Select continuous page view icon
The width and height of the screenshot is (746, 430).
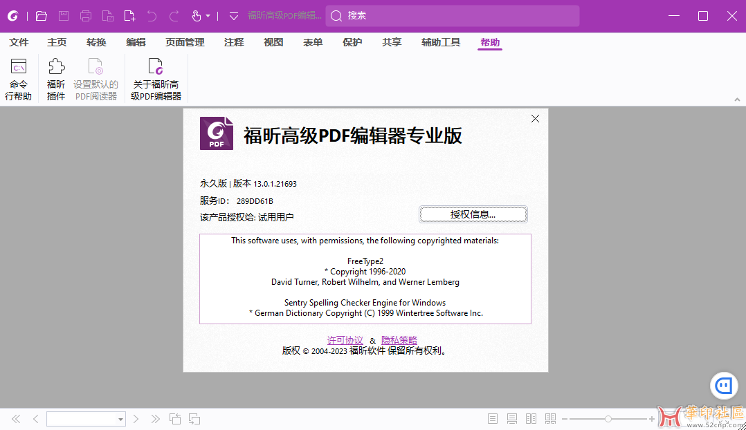(512, 419)
